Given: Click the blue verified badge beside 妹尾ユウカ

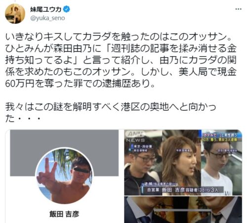Looking at the screenshot, I should click(x=67, y=9).
